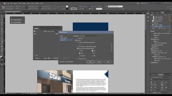
Task: Expand the Info section in the Preflight panel
Action: [35, 55]
